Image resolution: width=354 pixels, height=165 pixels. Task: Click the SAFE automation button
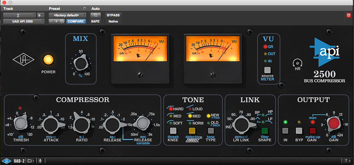(x=96, y=21)
